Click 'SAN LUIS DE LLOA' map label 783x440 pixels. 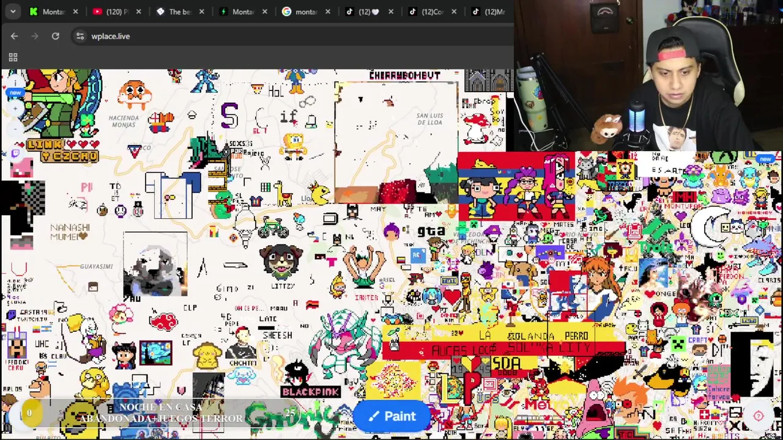click(x=429, y=119)
